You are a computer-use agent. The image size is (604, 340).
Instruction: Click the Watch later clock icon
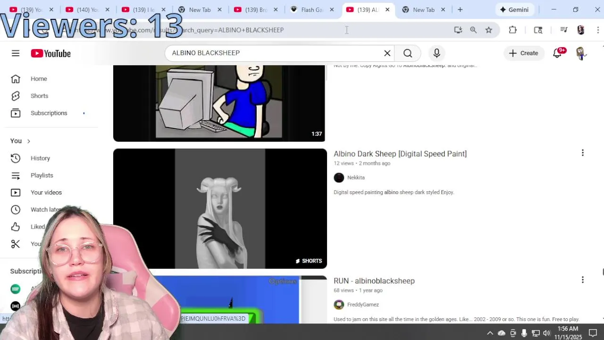point(16,210)
